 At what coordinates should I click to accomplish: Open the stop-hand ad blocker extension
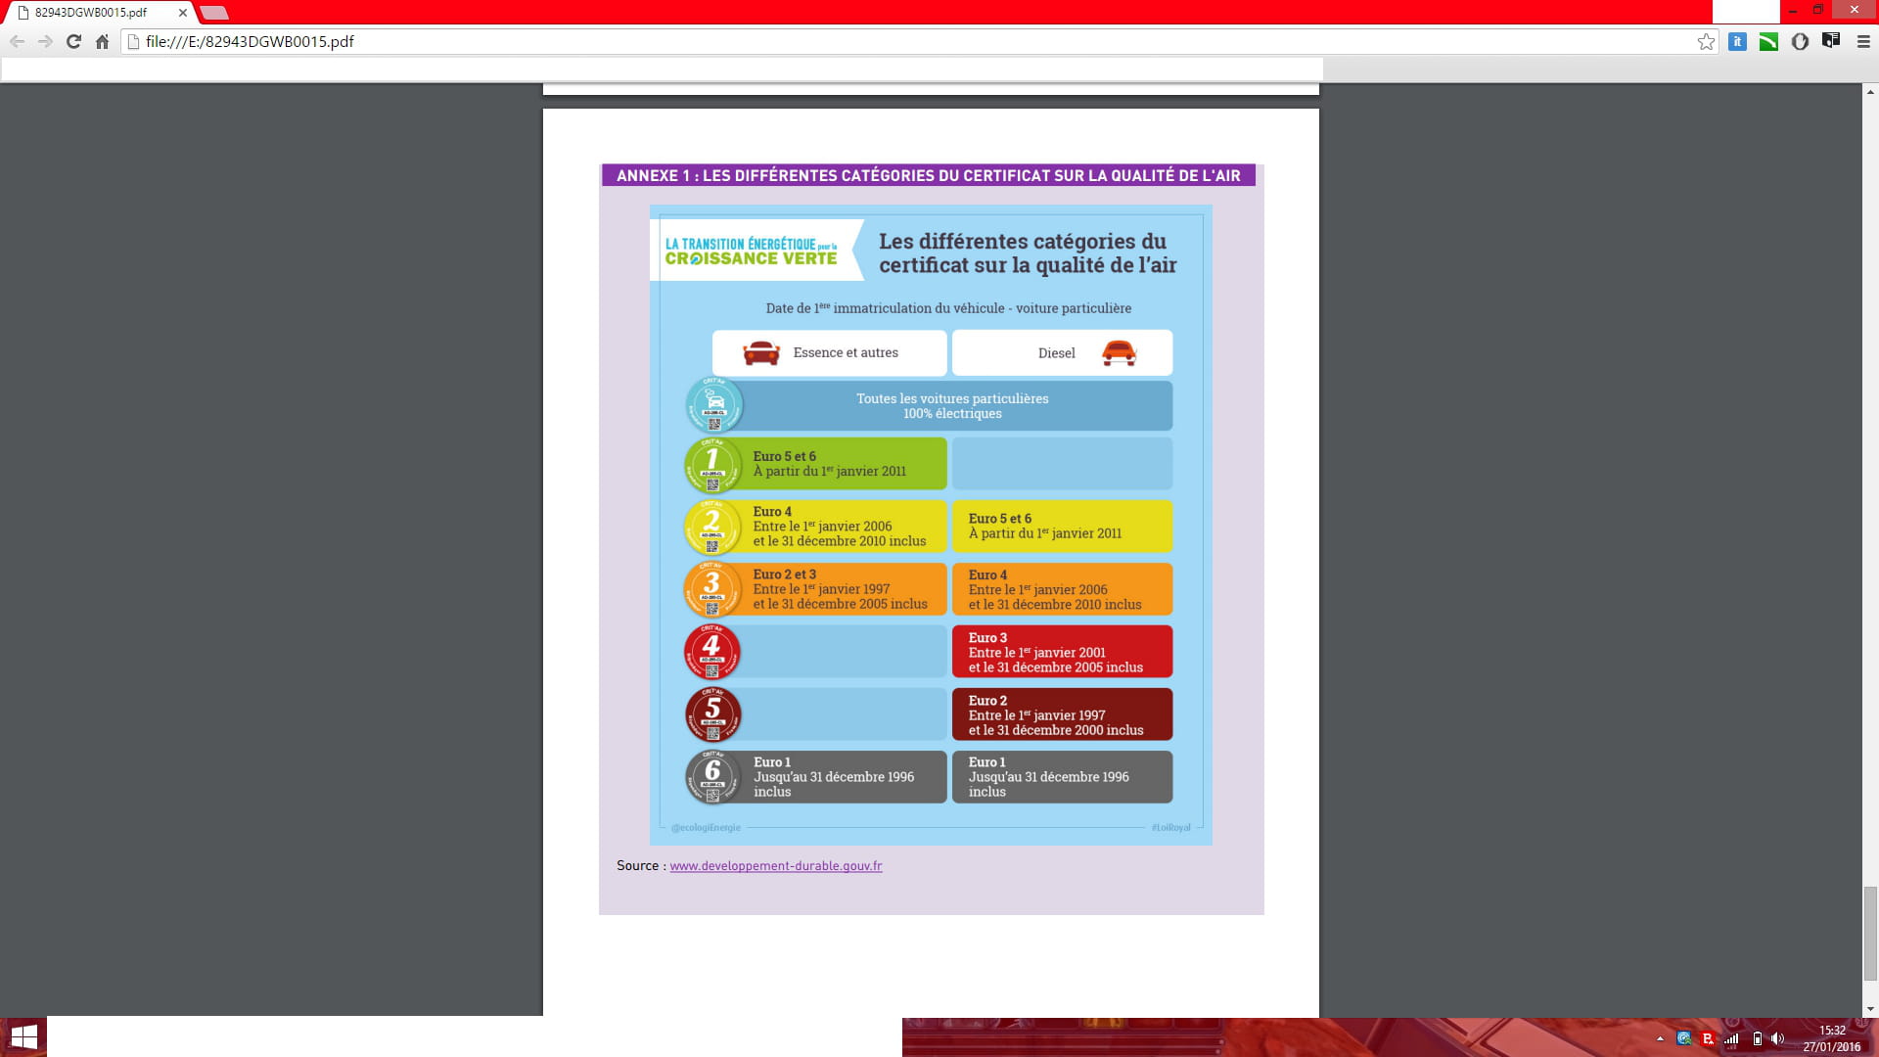[1800, 41]
